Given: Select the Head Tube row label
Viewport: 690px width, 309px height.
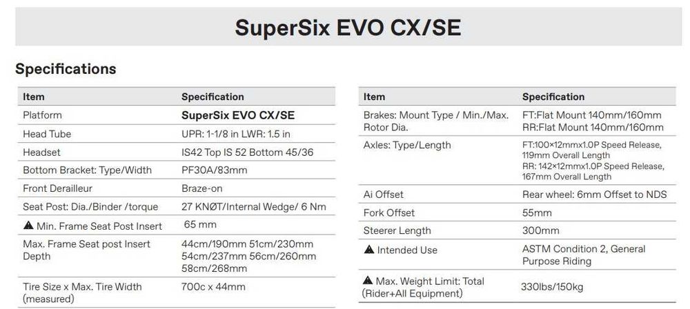Looking at the screenshot, I should tap(47, 134).
